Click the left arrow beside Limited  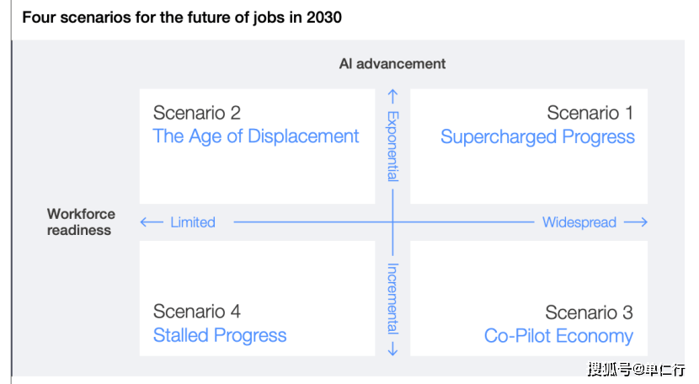coord(152,222)
